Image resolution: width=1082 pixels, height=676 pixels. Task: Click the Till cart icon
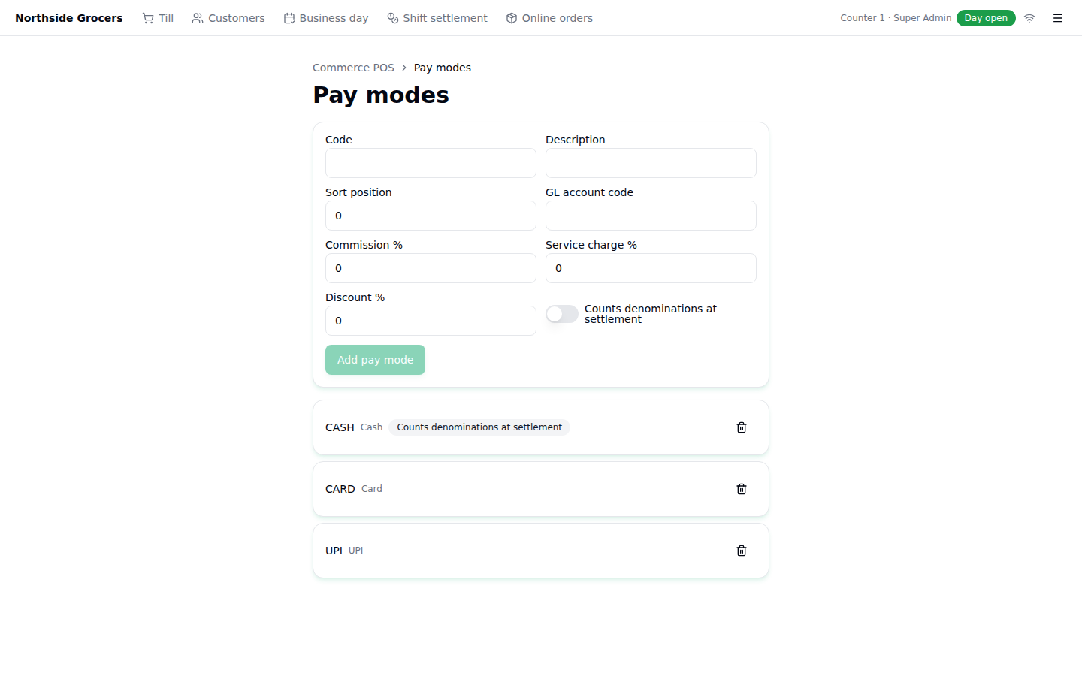pyautogui.click(x=148, y=18)
